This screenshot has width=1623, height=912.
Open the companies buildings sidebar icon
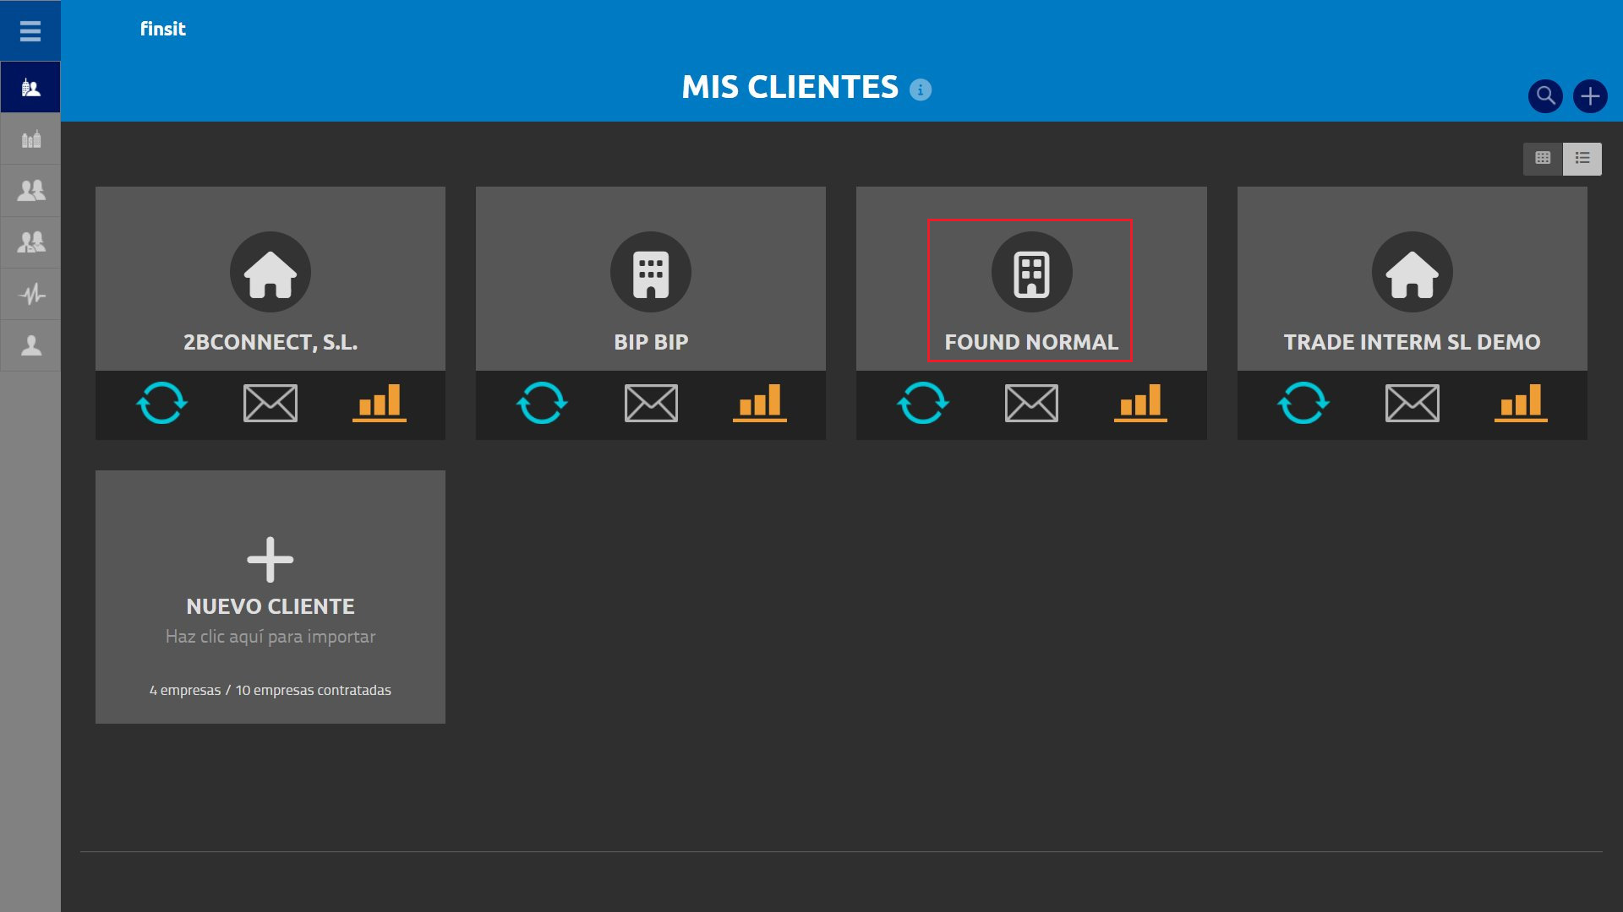tap(30, 139)
